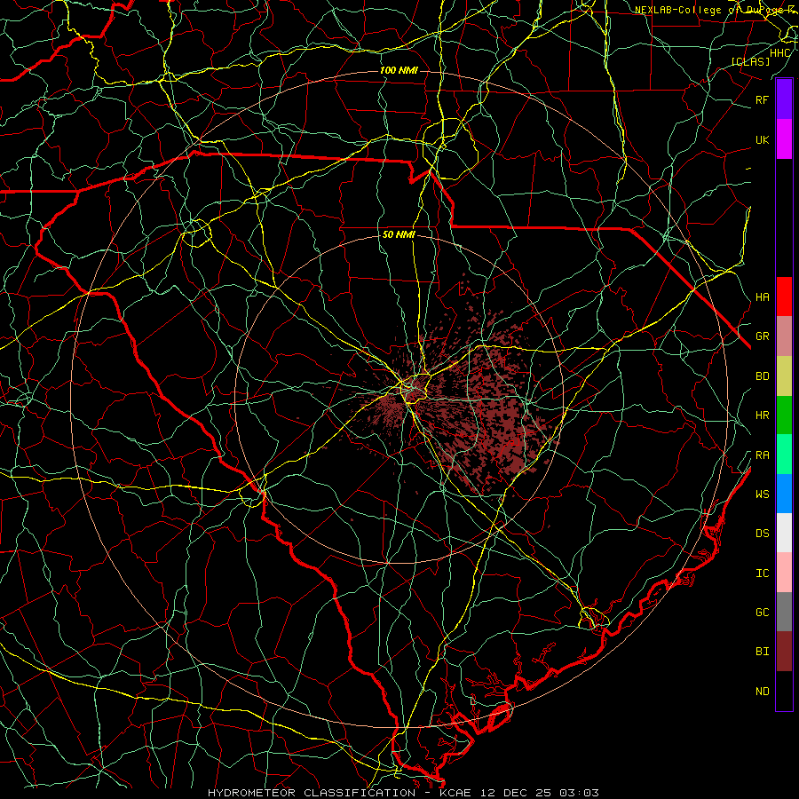Click the WS legend label

pos(762,494)
